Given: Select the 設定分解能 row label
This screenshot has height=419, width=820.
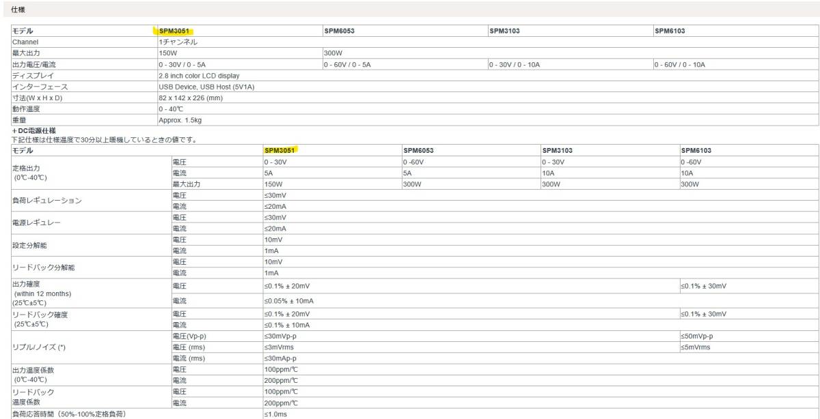Looking at the screenshot, I should 29,245.
